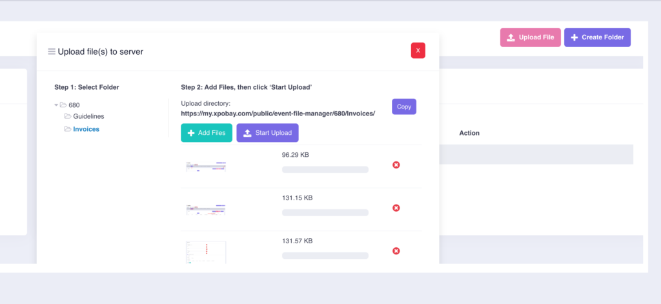The image size is (661, 304).
Task: Preview the 131.57 KB file thumbnail
Action: [x=206, y=252]
